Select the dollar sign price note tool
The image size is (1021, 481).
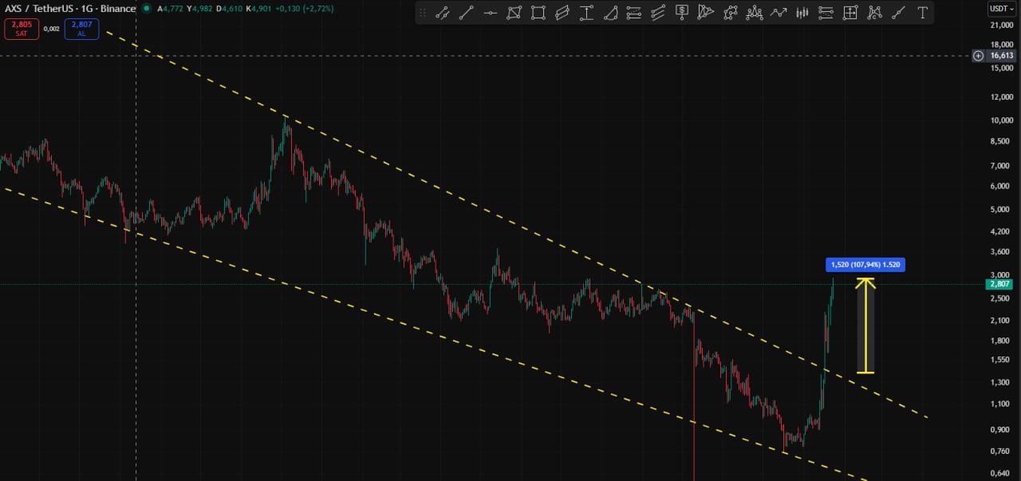pos(682,13)
